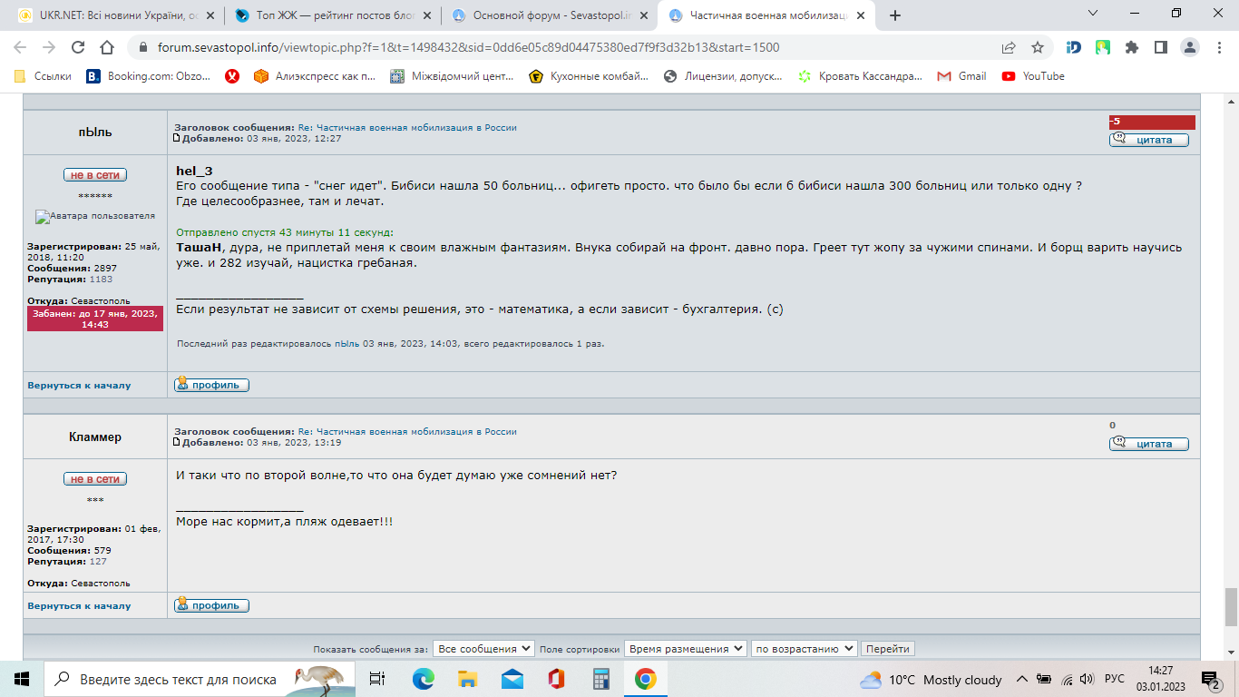Open Chrome profile avatar
This screenshot has width=1239, height=697.
coord(1191,47)
